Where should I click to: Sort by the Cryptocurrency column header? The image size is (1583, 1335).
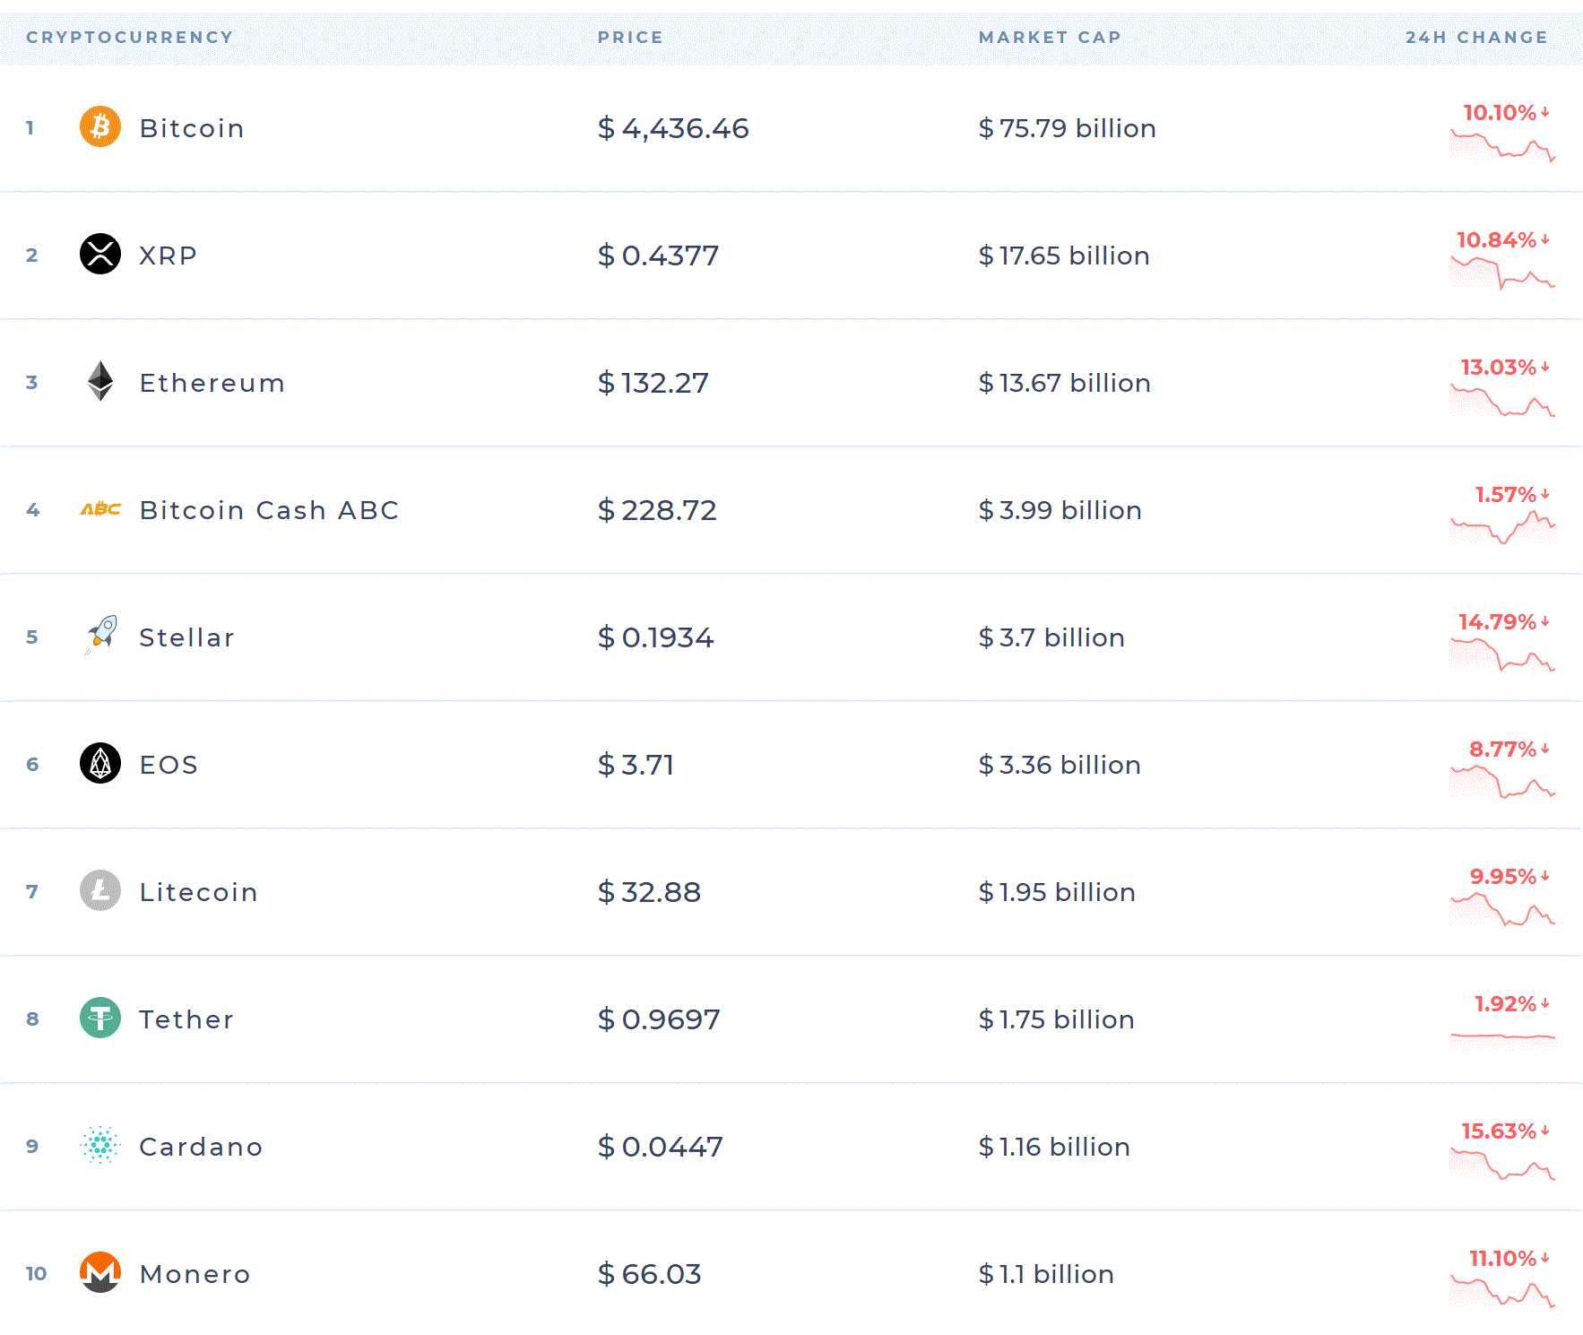130,38
